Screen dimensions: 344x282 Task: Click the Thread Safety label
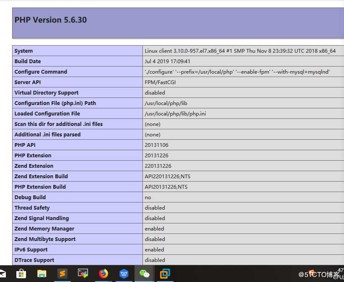point(32,208)
